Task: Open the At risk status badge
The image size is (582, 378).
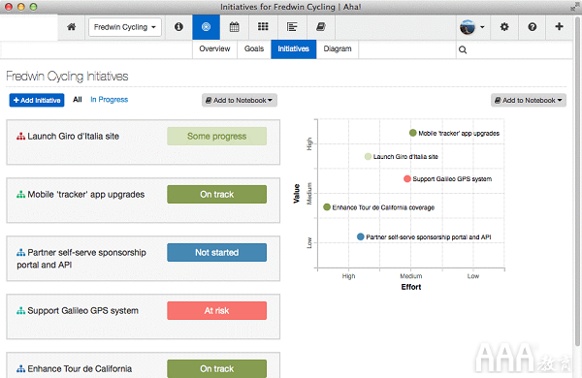Action: click(216, 310)
